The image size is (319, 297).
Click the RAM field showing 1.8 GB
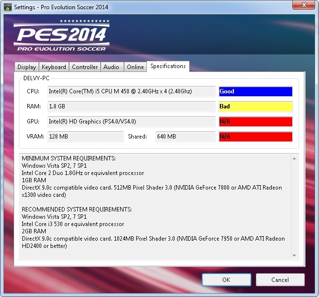pos(131,106)
